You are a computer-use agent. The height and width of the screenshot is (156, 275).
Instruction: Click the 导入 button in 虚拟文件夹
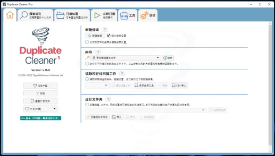point(117,117)
